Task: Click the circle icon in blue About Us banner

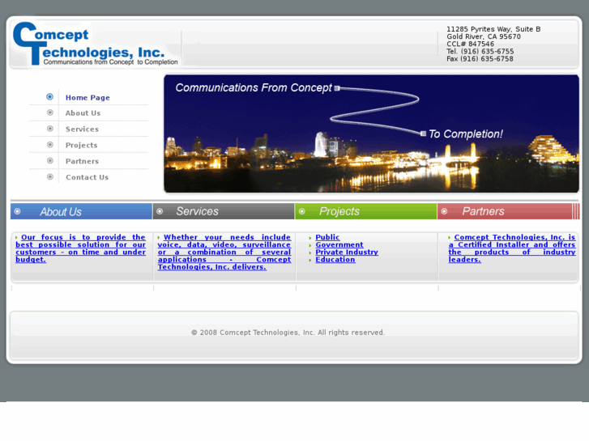Action: tap(17, 211)
